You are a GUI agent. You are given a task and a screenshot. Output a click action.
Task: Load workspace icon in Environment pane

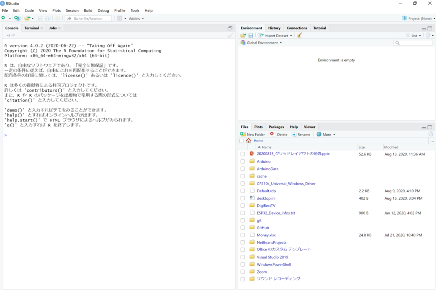pyautogui.click(x=243, y=36)
